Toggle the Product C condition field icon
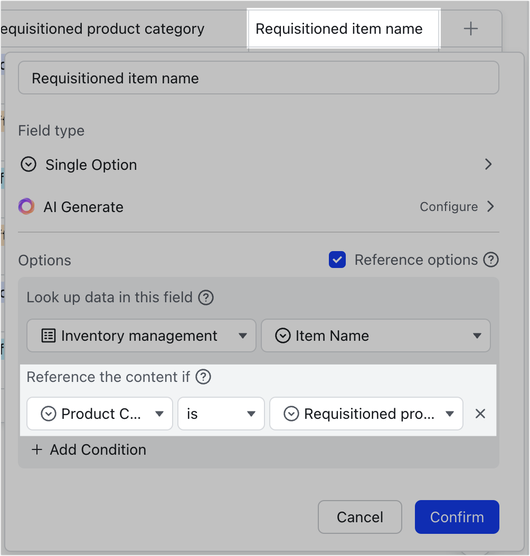This screenshot has width=530, height=556. coord(49,414)
